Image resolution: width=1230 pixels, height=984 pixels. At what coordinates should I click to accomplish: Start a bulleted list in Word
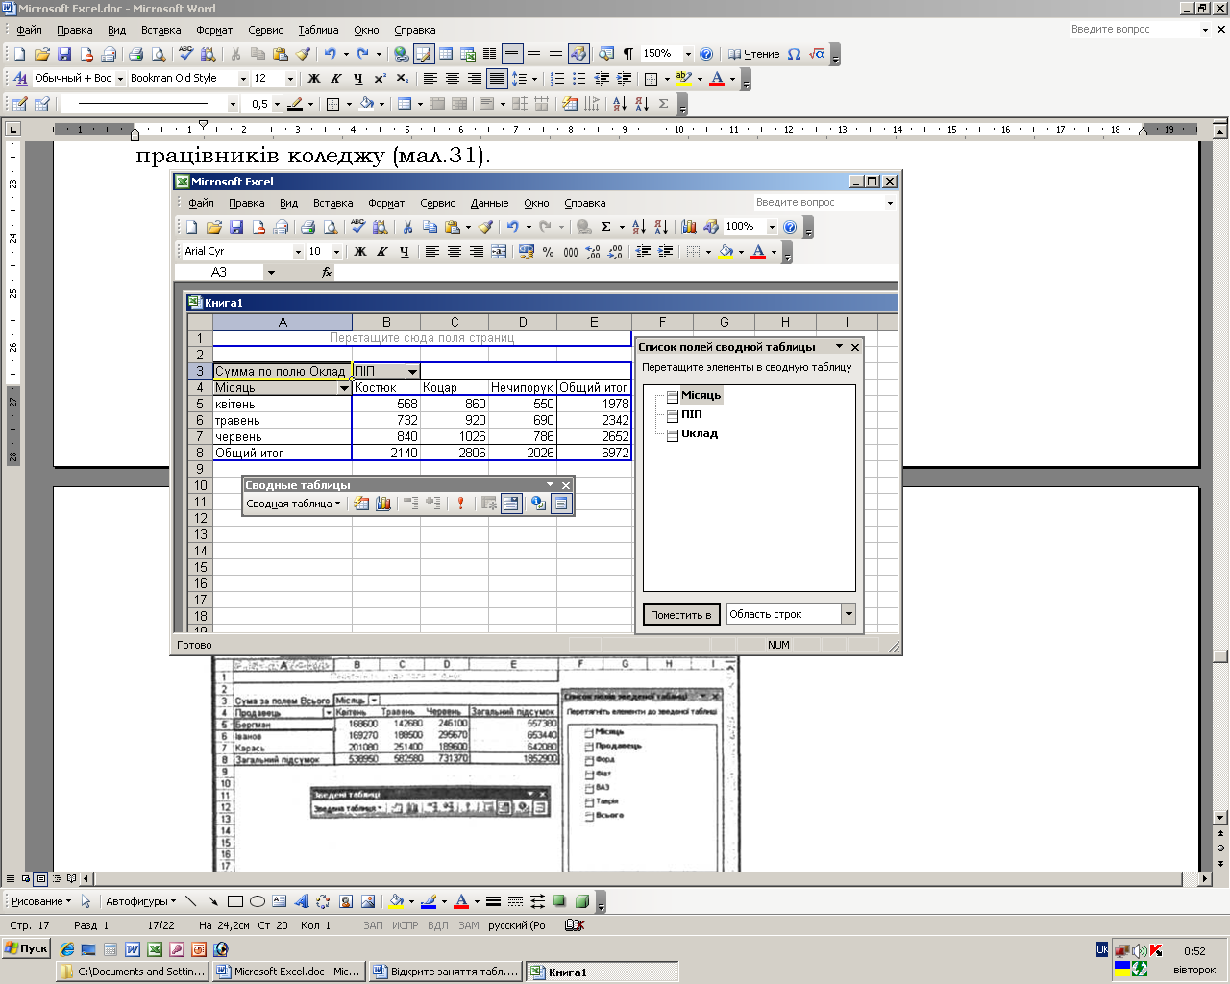coord(579,79)
